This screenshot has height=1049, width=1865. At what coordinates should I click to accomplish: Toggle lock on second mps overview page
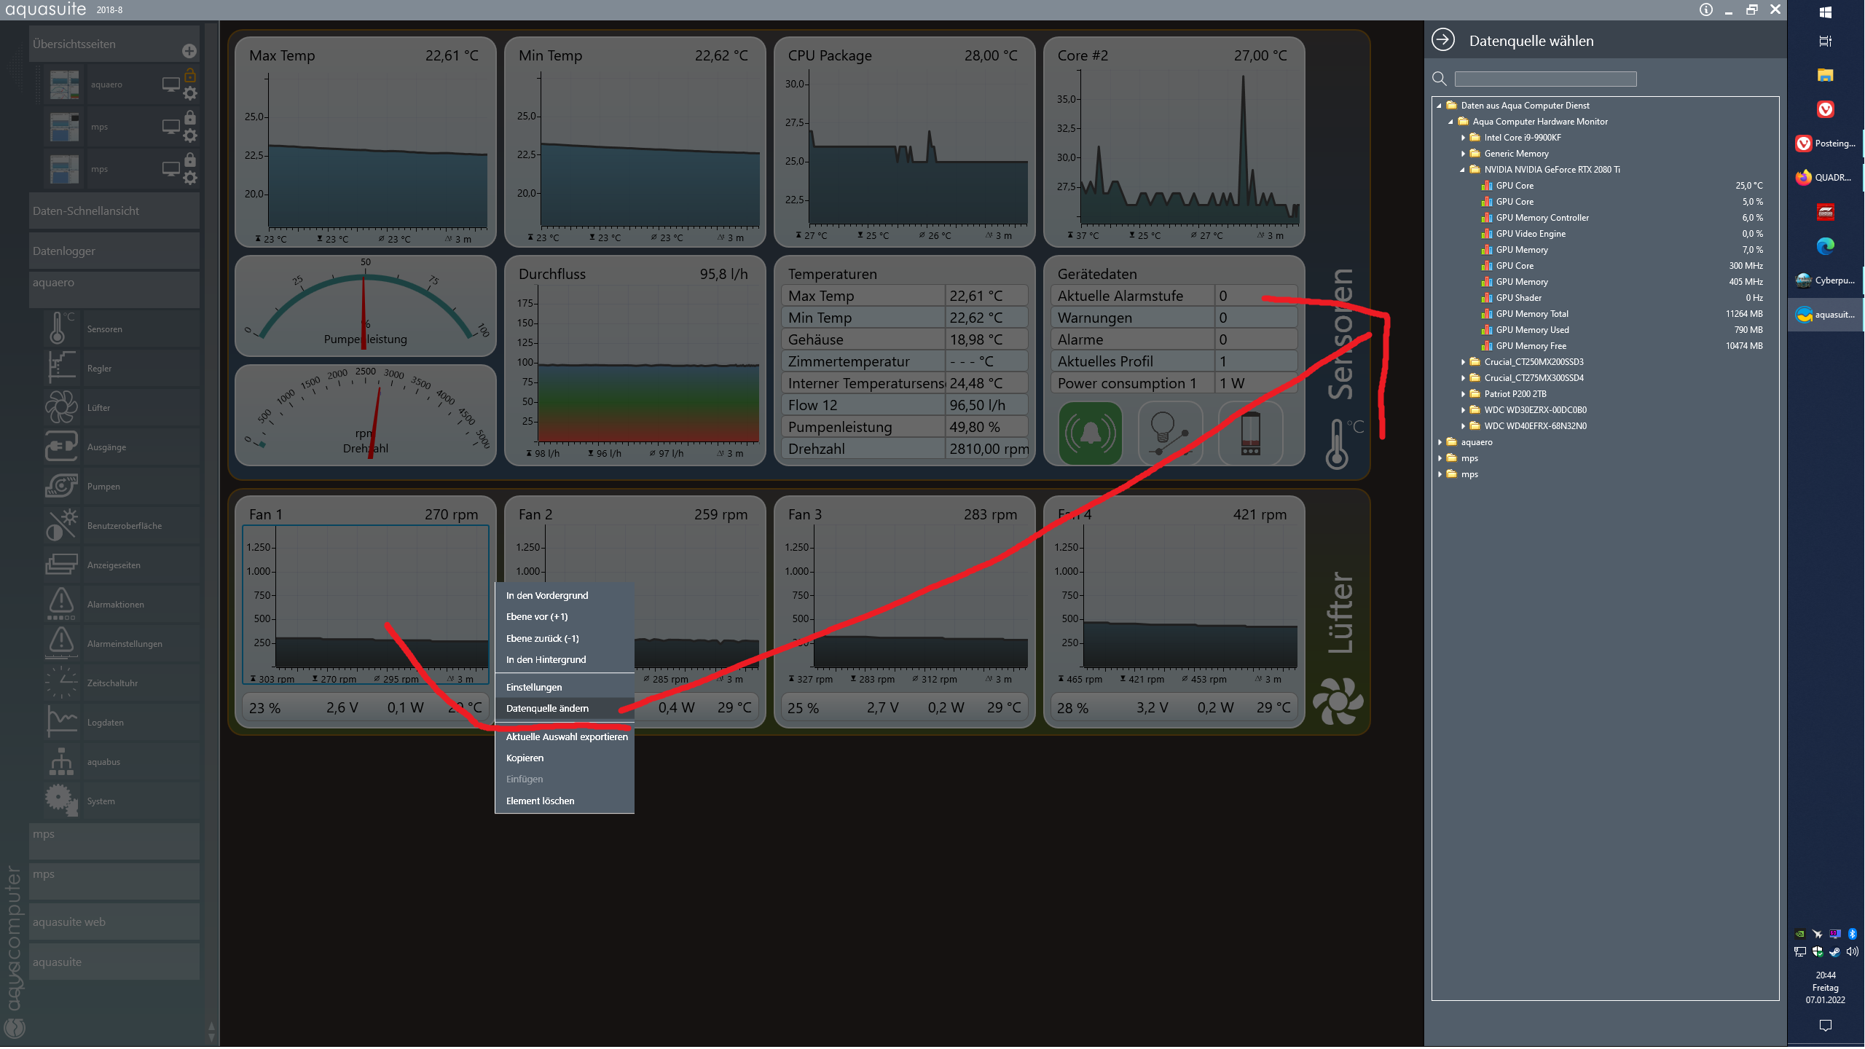(190, 159)
